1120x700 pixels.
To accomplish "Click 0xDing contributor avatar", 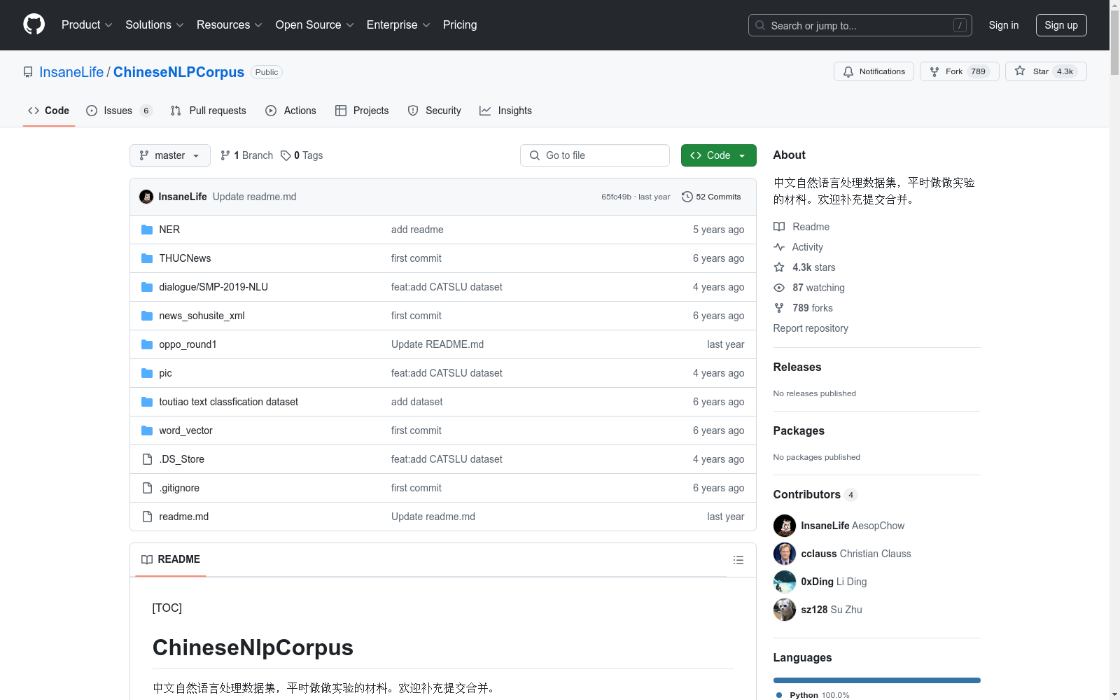I will click(x=785, y=582).
